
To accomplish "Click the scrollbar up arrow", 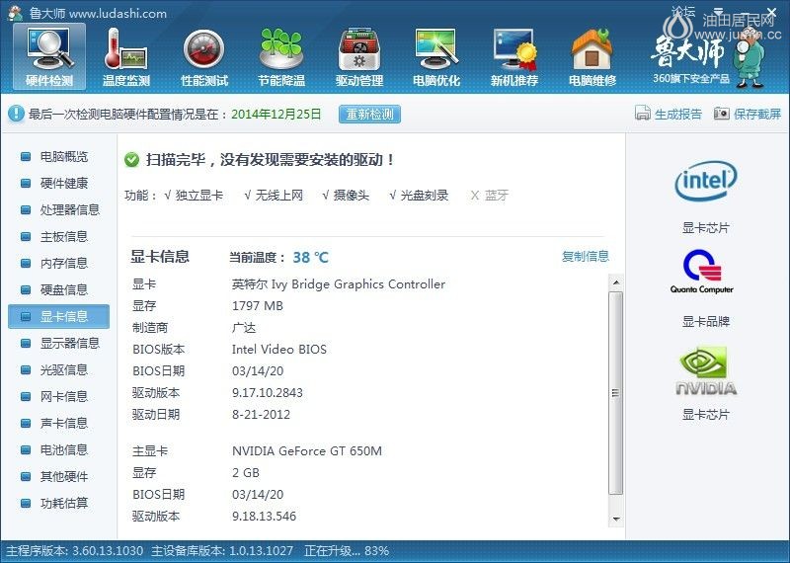I will (x=615, y=282).
